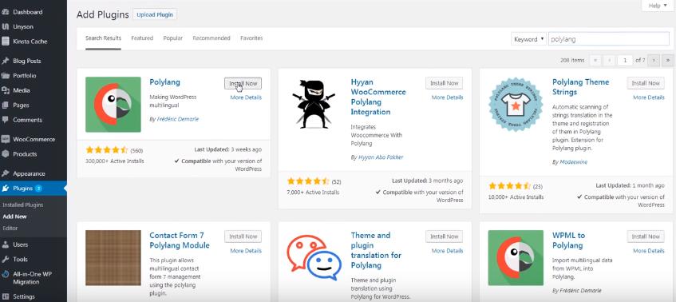
Task: Switch to the Favorites tab
Action: click(251, 38)
